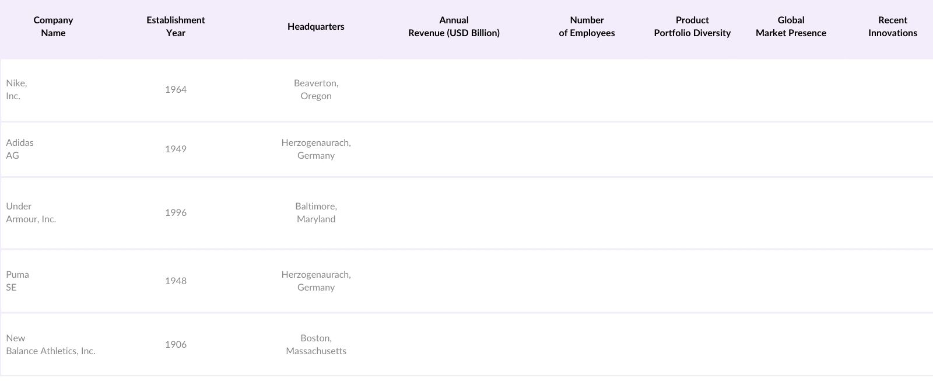Select the Beaverton, Oregon headquarters cell
Image resolution: width=933 pixels, height=381 pixels.
(316, 90)
